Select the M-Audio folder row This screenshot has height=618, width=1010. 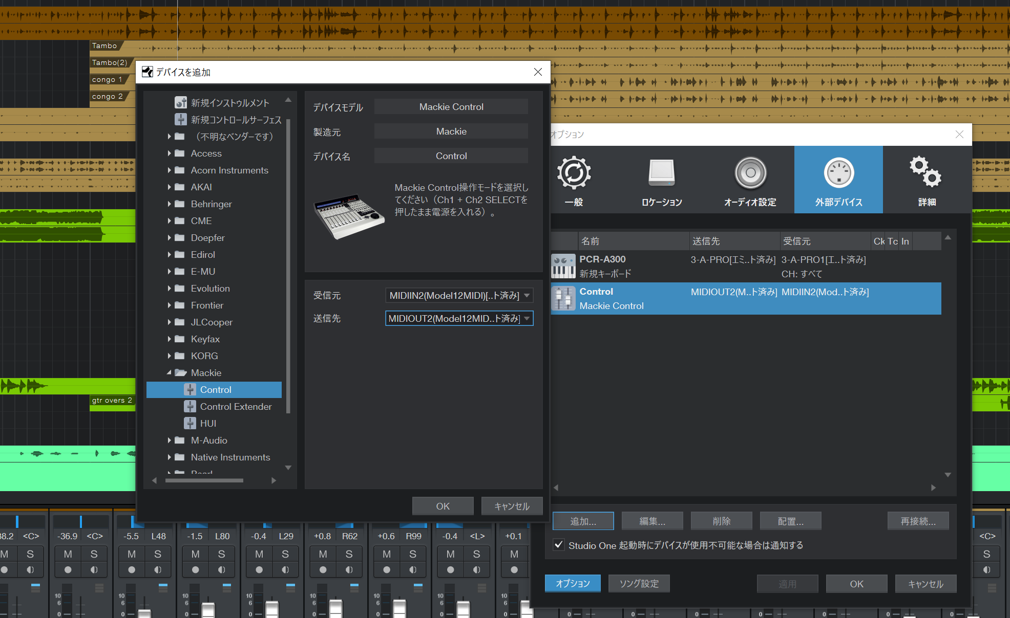pyautogui.click(x=214, y=440)
